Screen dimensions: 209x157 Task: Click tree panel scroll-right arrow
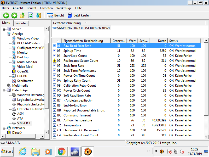click(42, 136)
